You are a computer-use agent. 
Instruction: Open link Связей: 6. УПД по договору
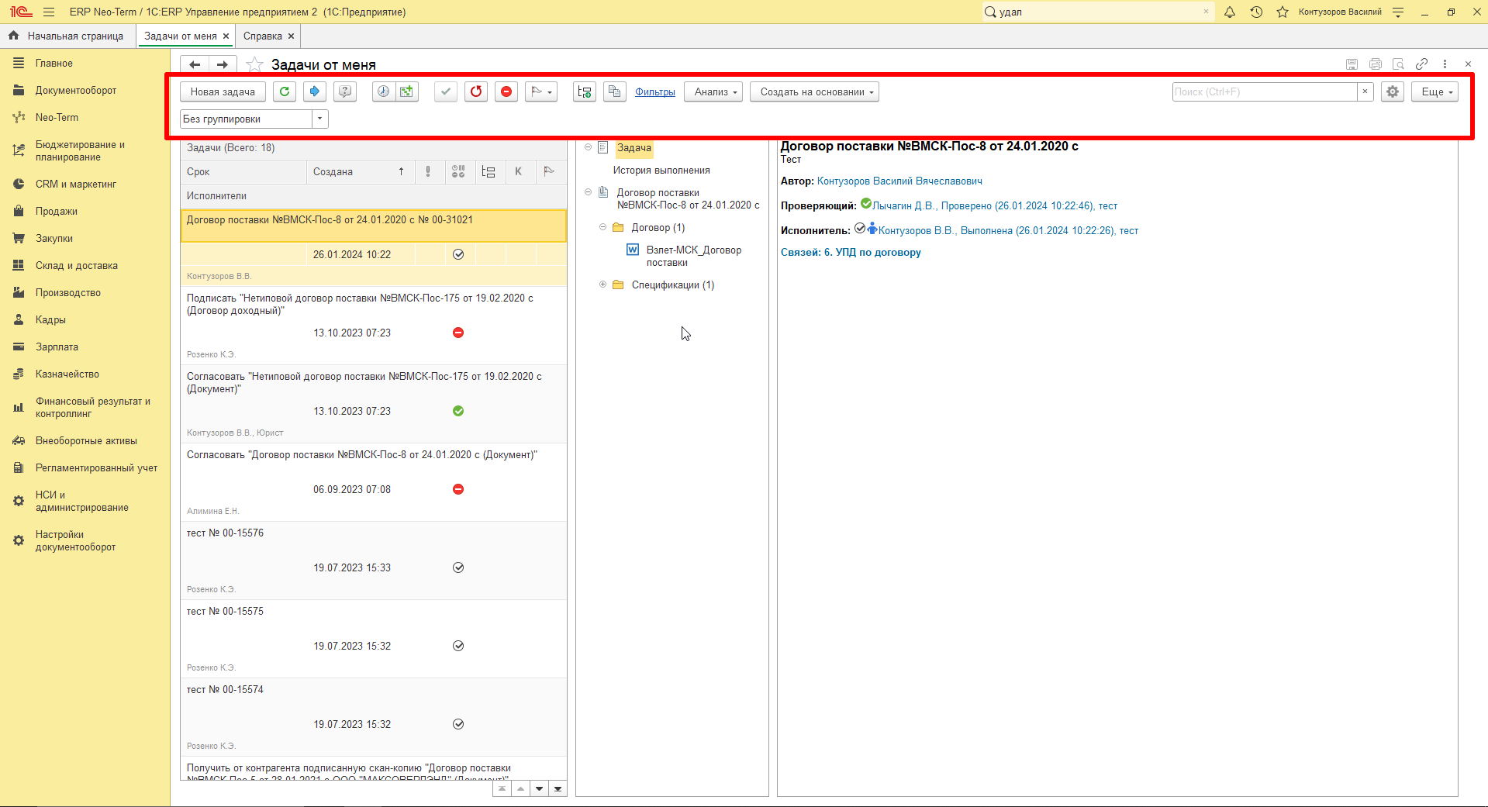851,252
